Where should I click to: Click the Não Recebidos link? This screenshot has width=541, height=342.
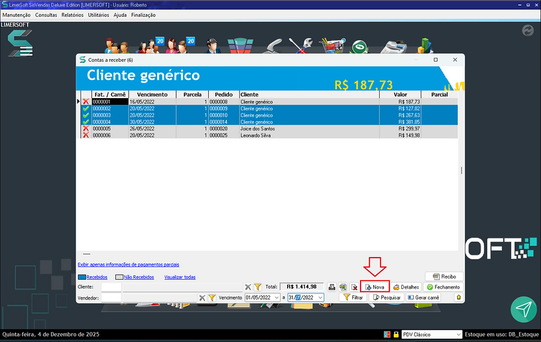tap(139, 277)
